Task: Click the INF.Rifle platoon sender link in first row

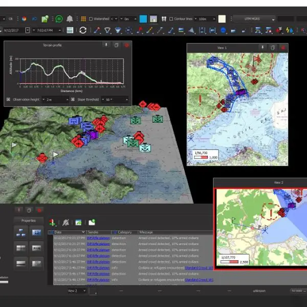Action: pos(97,238)
